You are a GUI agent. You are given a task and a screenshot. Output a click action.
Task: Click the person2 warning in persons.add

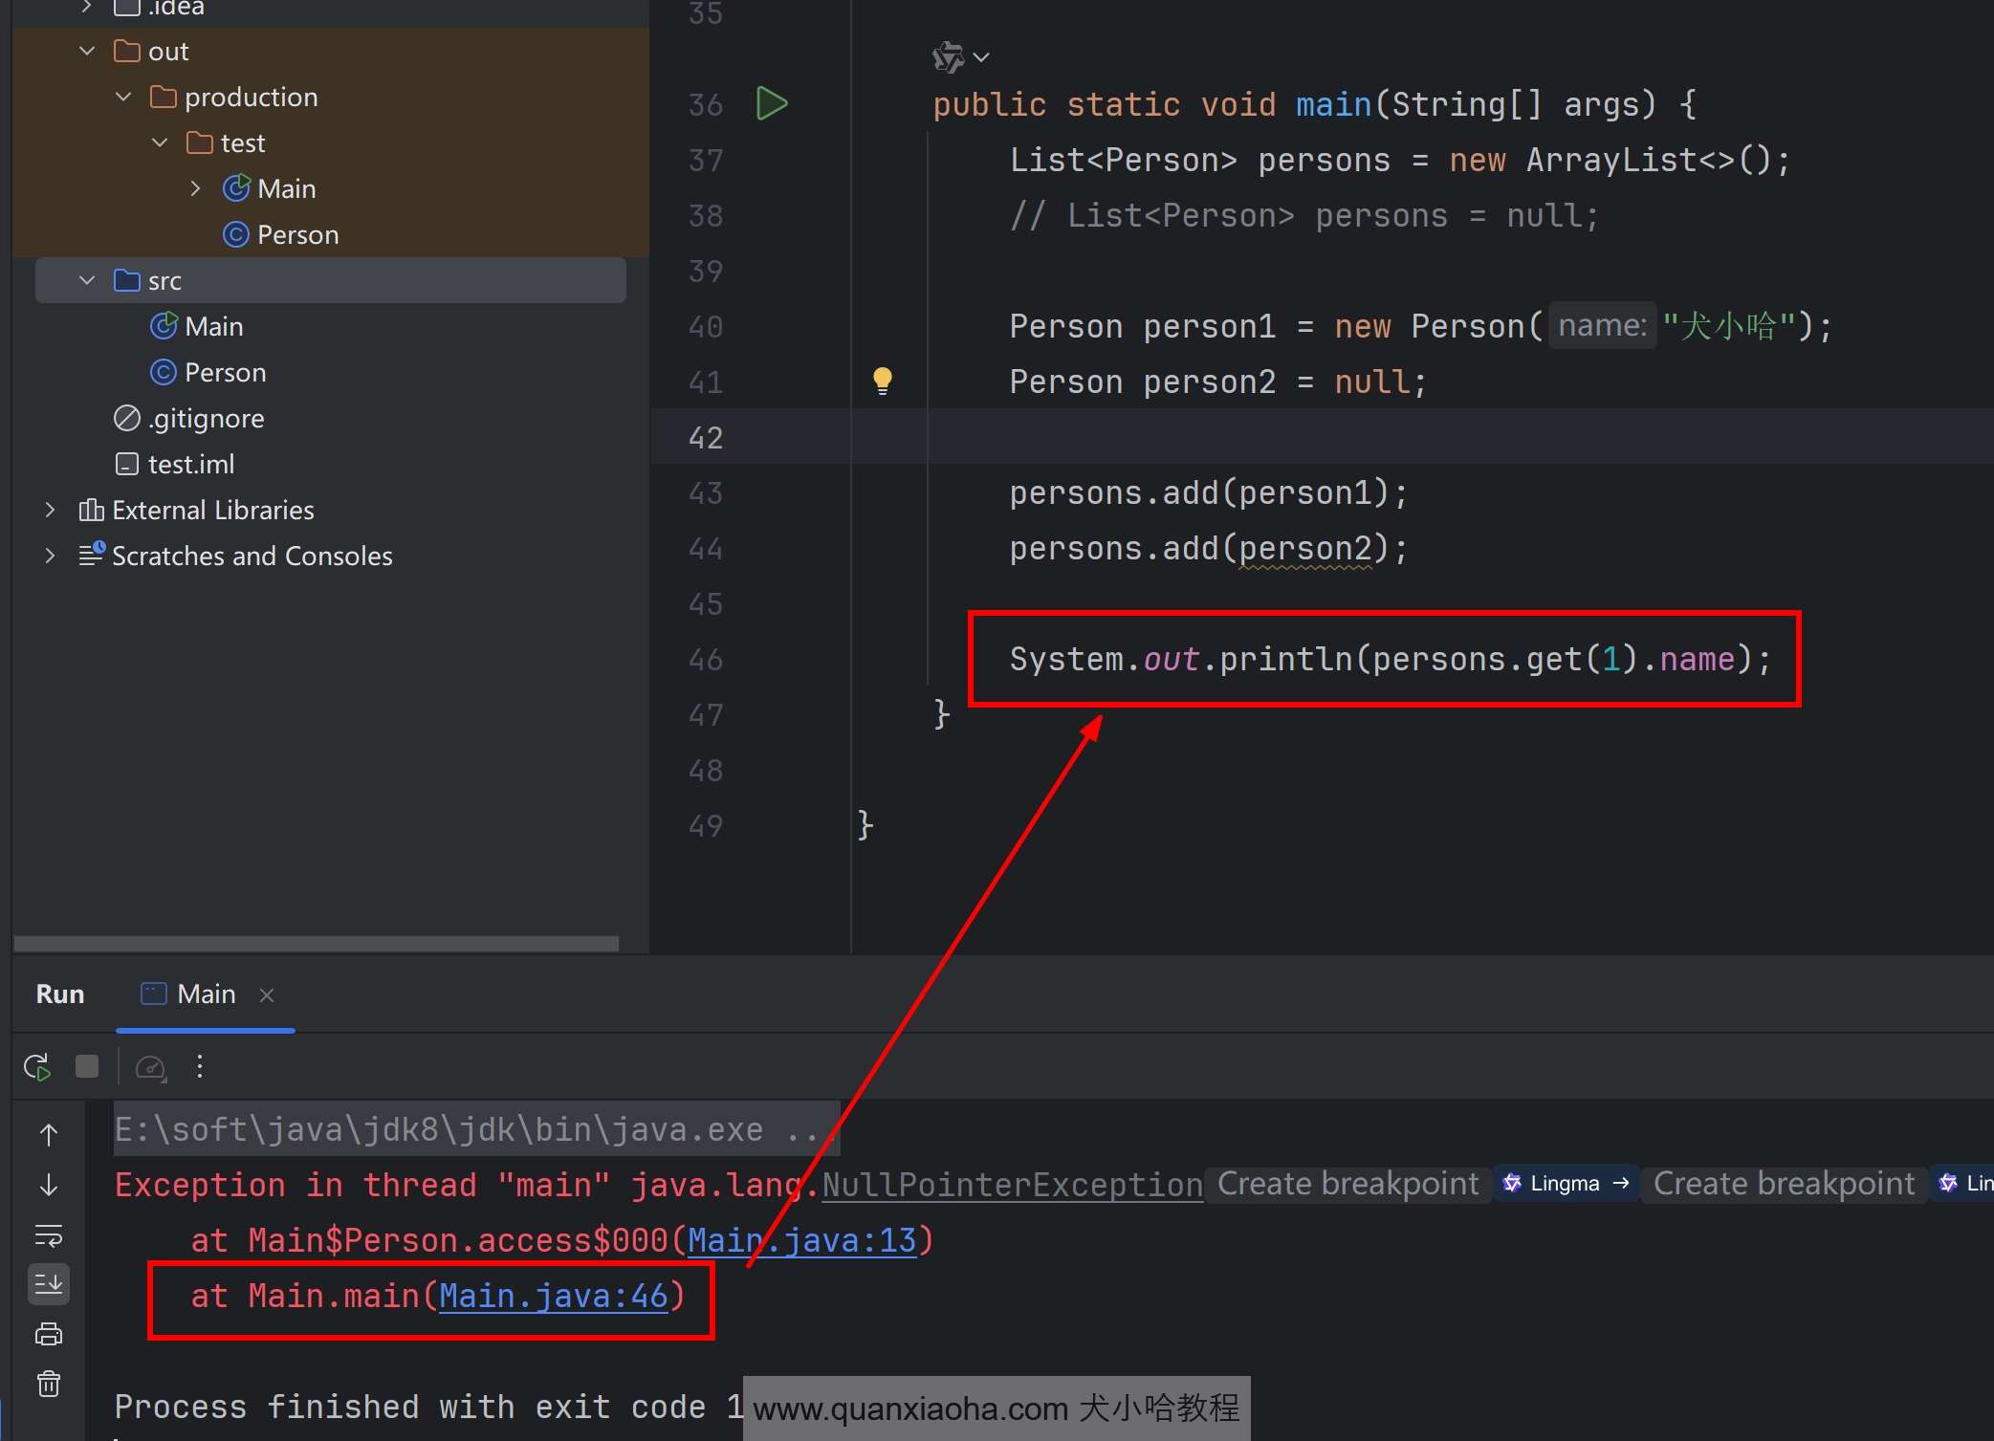click(1305, 549)
